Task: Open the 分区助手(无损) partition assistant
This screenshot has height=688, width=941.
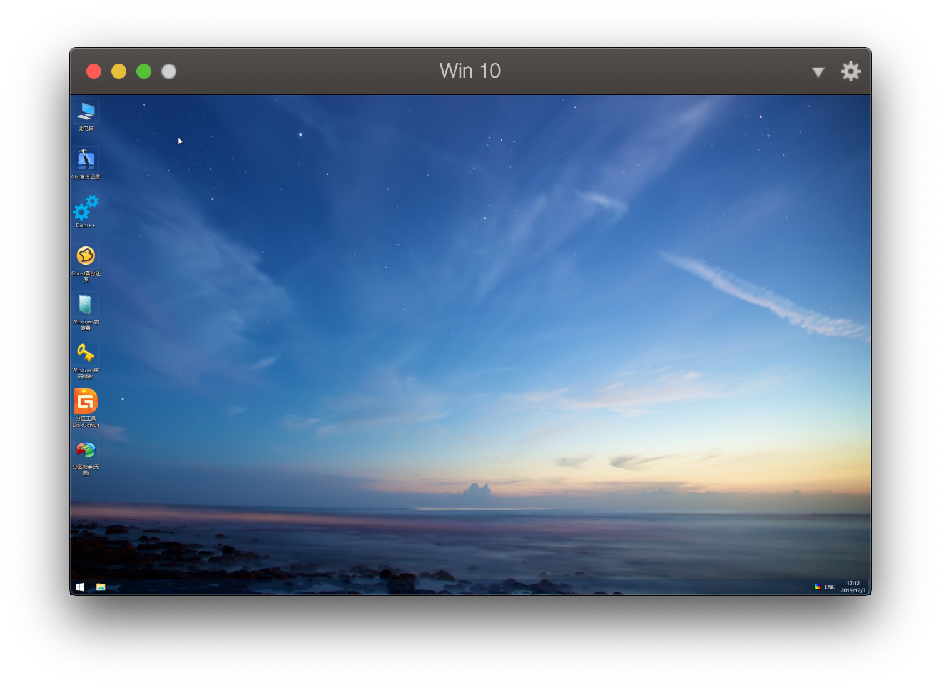Action: coord(86,450)
